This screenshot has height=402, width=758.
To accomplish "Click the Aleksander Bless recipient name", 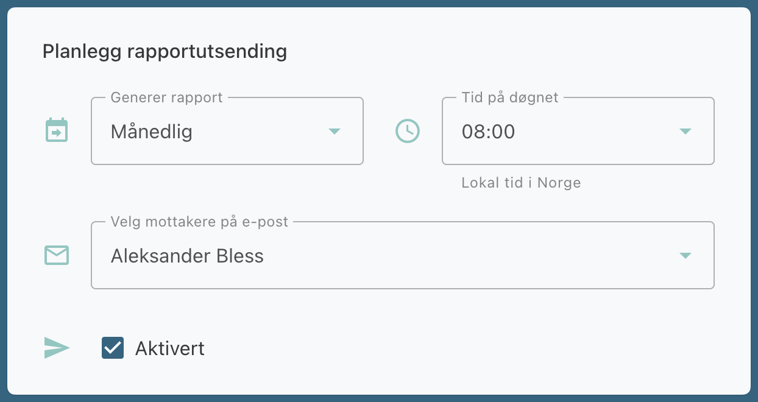I will point(187,256).
